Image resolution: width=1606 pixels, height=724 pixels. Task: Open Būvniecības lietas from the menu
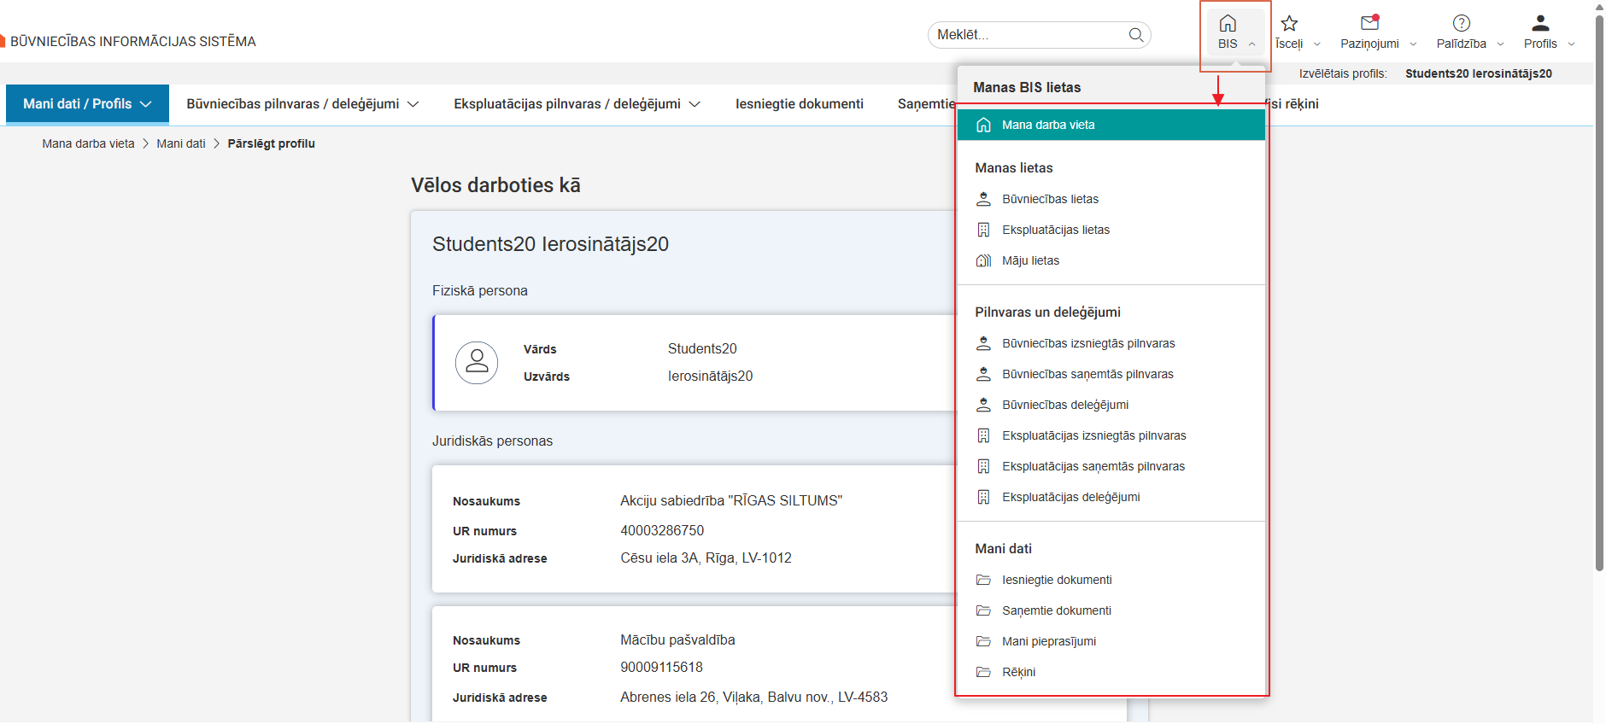click(1050, 200)
